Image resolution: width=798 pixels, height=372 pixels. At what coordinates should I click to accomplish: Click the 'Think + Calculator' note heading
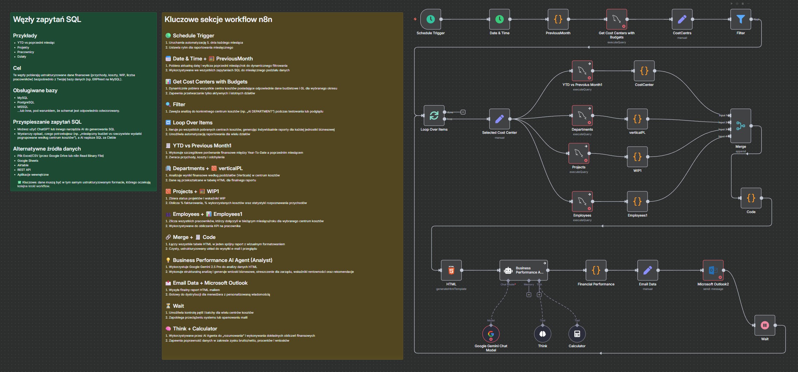coord(195,329)
